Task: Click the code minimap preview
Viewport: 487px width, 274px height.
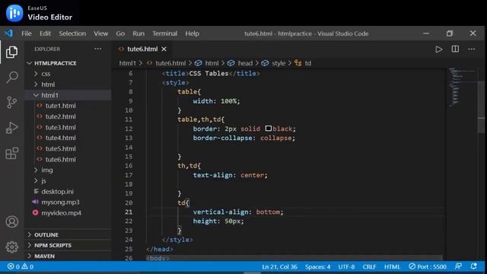Action: [462, 88]
